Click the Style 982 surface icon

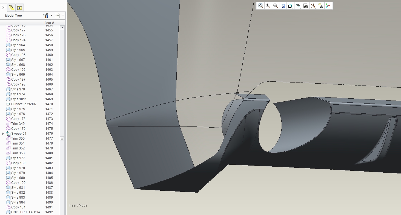pyautogui.click(x=8, y=193)
